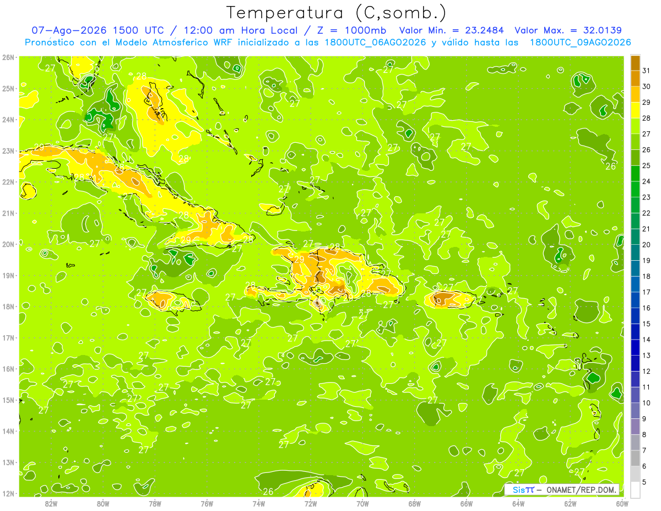Viewport: 661px width, 511px height.
Task: Click the color scale value 25
Action: point(647,165)
